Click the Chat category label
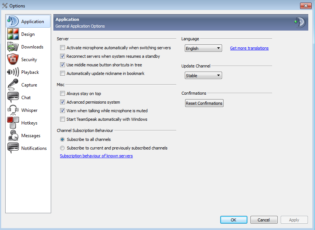The image size is (315, 230). (26, 98)
